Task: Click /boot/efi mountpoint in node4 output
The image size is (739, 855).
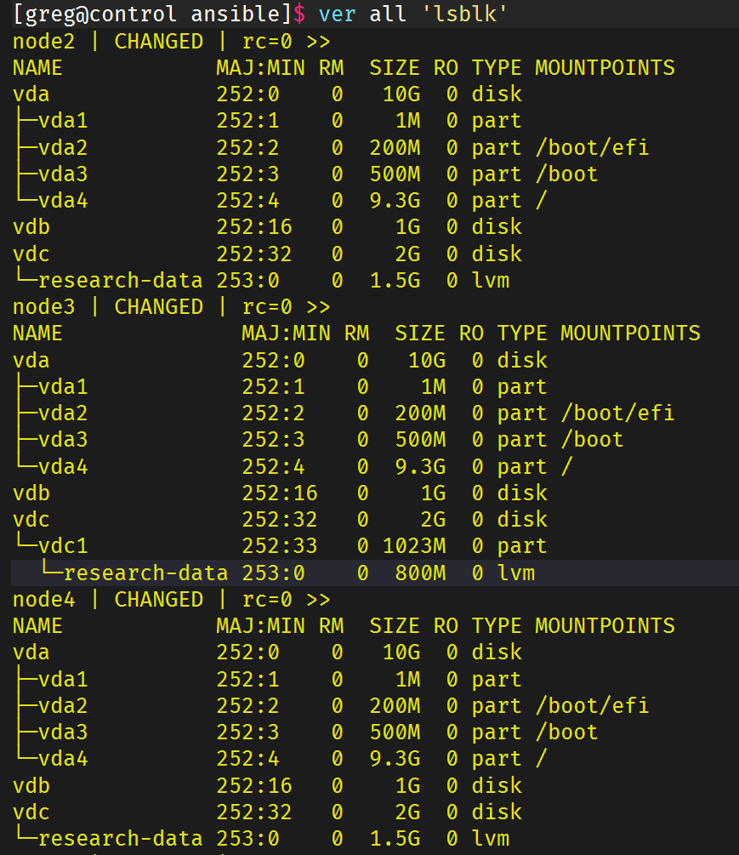Action: coord(592,706)
